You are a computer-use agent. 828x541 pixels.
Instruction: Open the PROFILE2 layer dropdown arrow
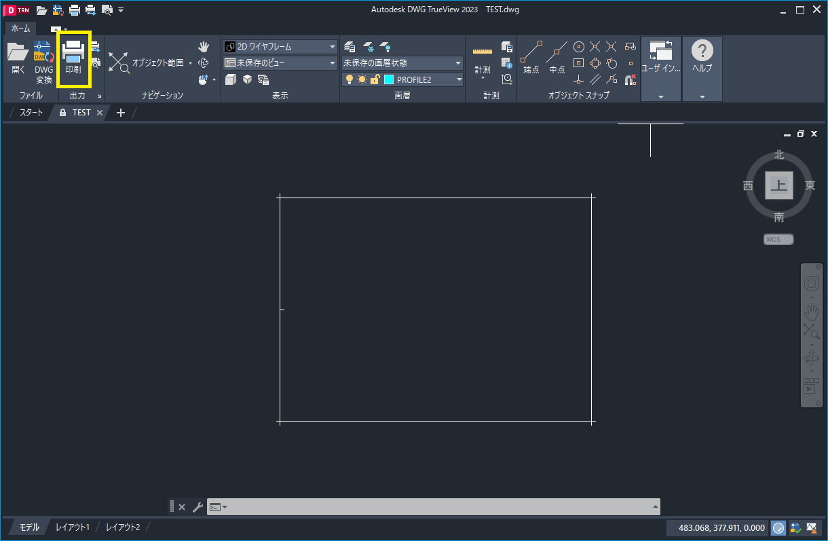[459, 79]
